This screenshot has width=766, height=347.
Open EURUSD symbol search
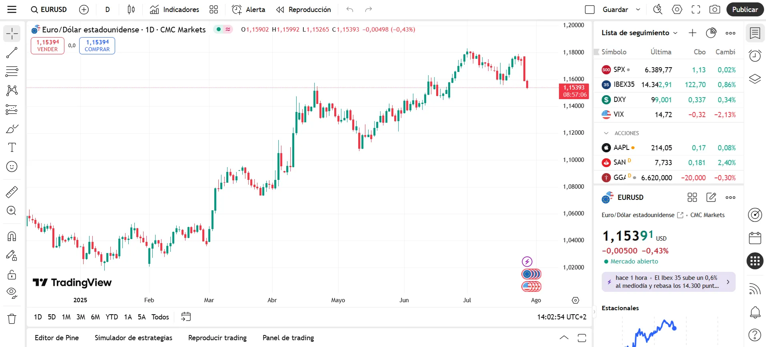tap(49, 10)
